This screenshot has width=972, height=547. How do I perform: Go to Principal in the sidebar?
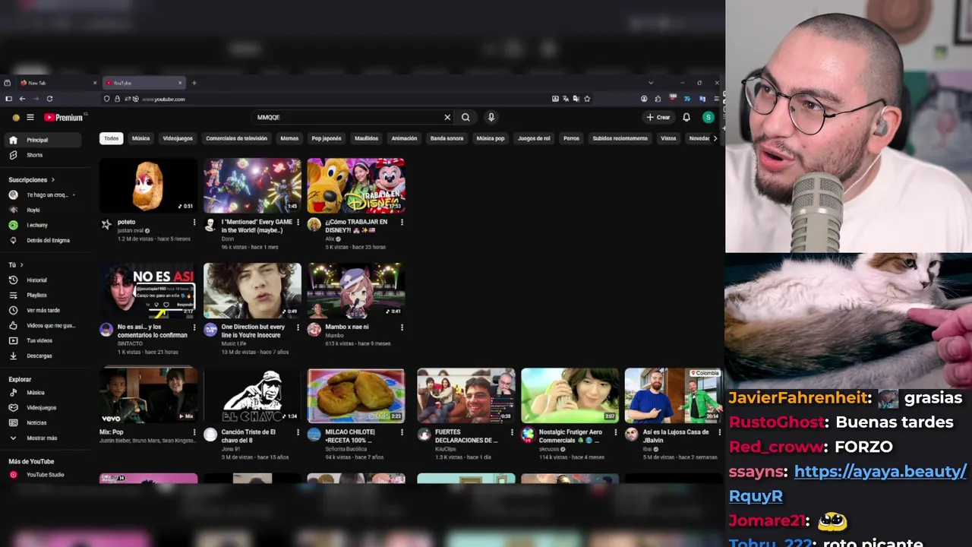click(x=43, y=140)
